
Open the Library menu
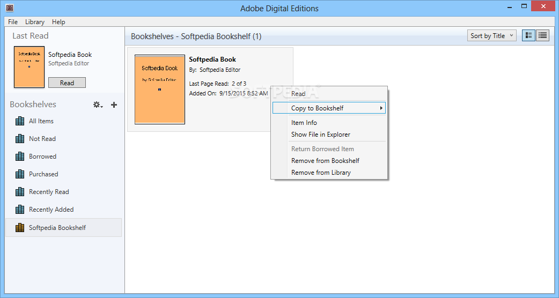click(x=34, y=22)
